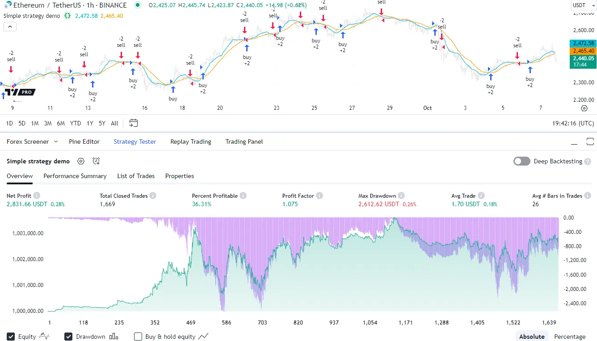
Task: Click the strategy source code braces icon
Action: point(67,16)
